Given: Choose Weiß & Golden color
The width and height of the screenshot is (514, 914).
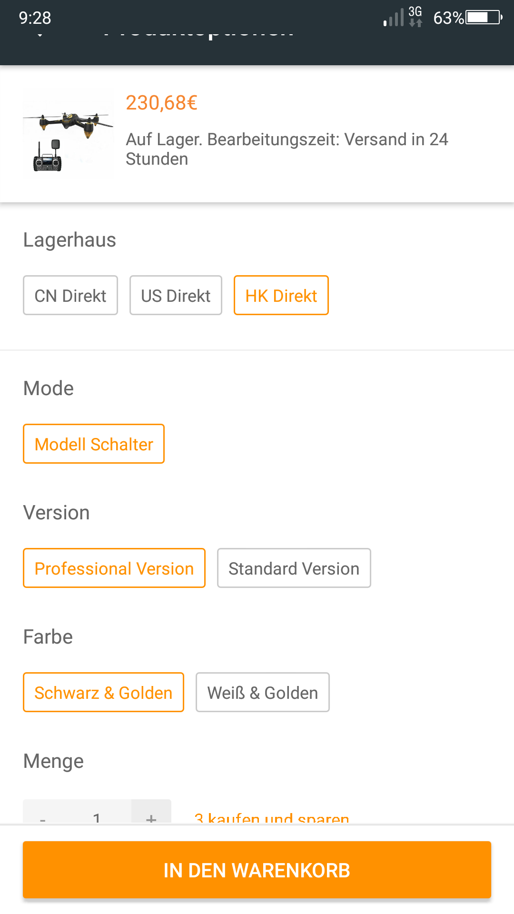Looking at the screenshot, I should click(x=263, y=692).
